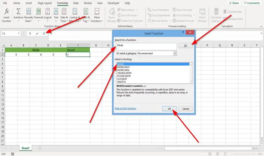Viewport: 264px width, 156px height.
Task: Expand the formula bar chevron
Action: coord(261,33)
